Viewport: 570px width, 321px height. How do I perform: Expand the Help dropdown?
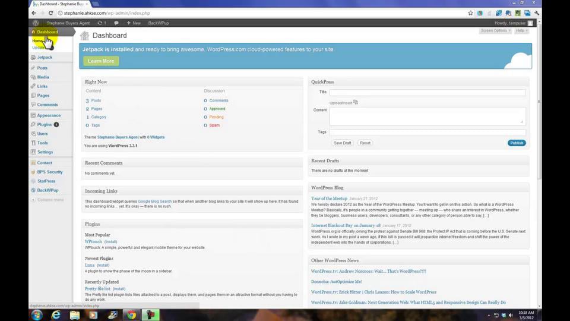(522, 30)
